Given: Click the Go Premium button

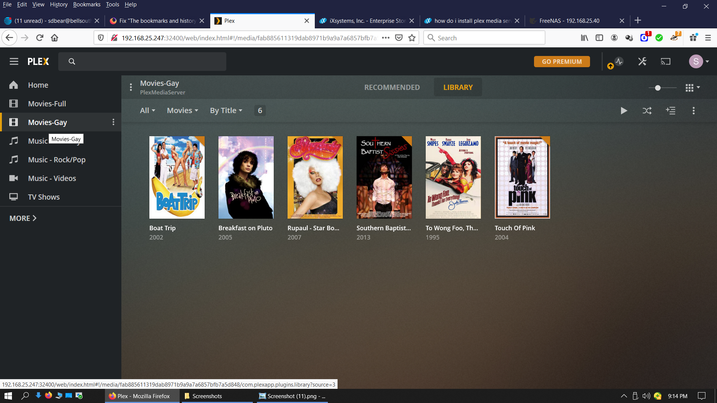Looking at the screenshot, I should [562, 62].
